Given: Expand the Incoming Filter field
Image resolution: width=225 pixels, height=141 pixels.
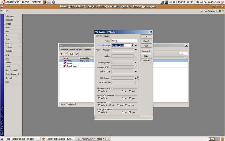Looking at the screenshot, I should [x=136, y=62].
